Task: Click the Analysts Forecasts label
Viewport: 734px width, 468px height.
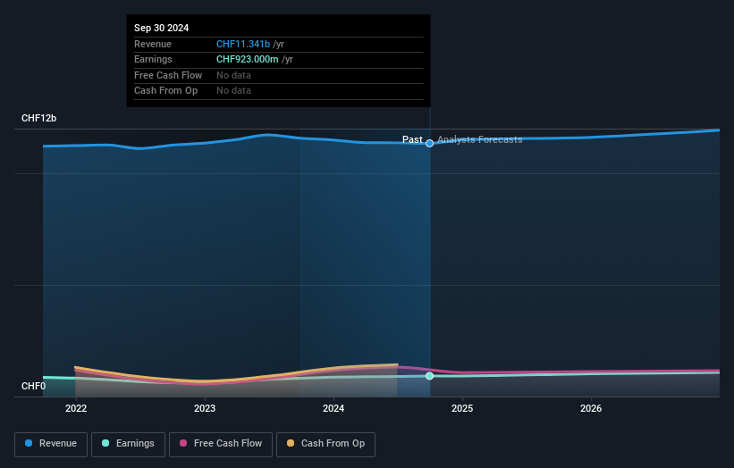Action: tap(480, 140)
